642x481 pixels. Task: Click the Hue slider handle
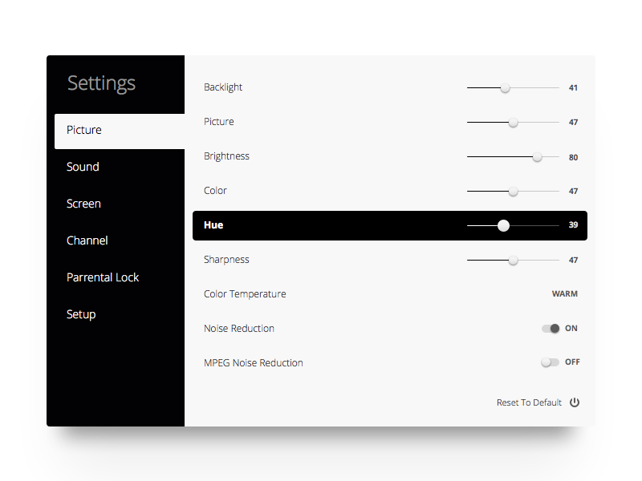(503, 226)
